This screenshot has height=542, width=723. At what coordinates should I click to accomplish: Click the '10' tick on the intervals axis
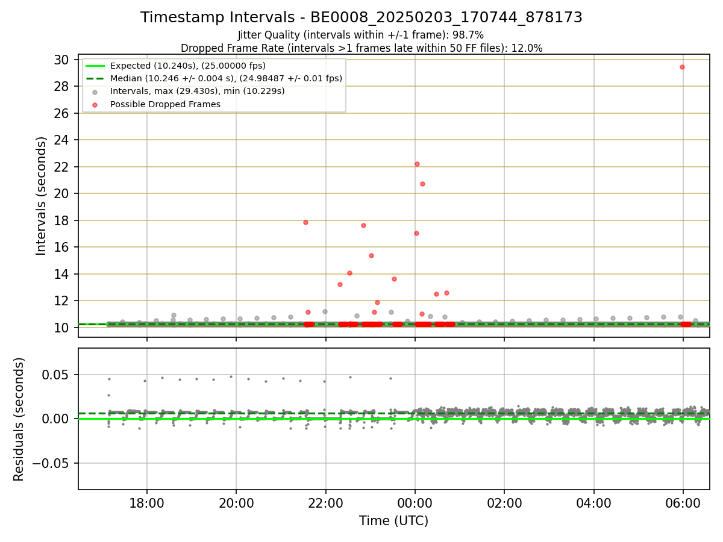[x=61, y=328]
